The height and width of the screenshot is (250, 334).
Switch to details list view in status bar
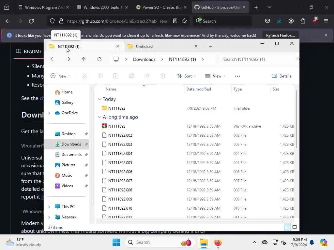click(x=288, y=227)
